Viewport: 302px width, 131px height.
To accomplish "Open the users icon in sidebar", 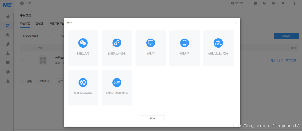I will click(8, 44).
